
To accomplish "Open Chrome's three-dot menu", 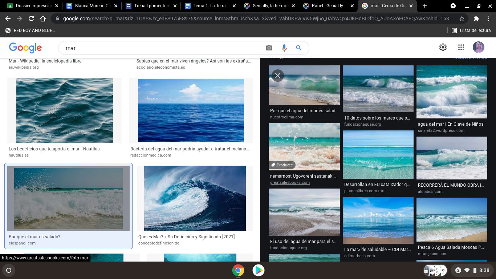I will (488, 18).
